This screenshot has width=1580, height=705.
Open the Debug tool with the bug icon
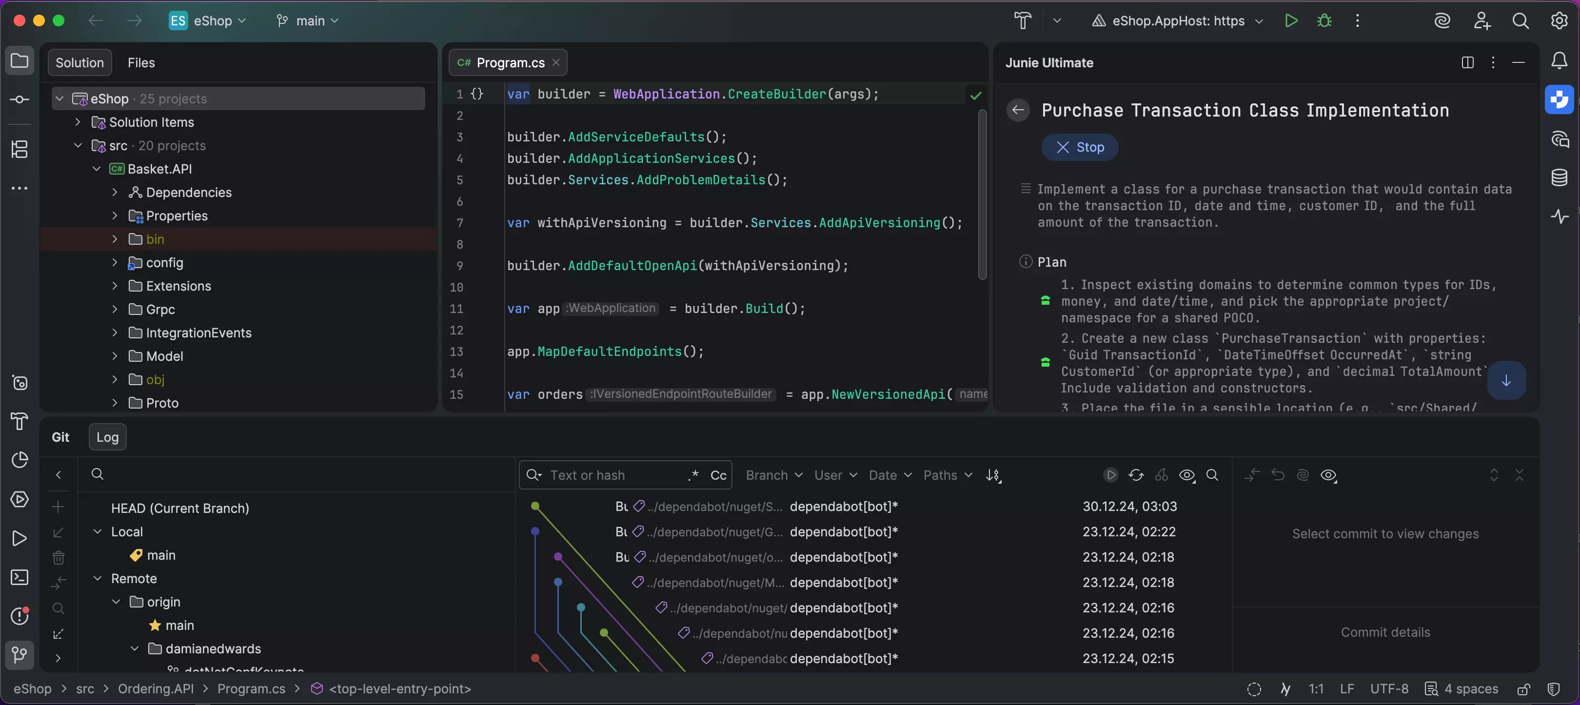tap(1324, 20)
